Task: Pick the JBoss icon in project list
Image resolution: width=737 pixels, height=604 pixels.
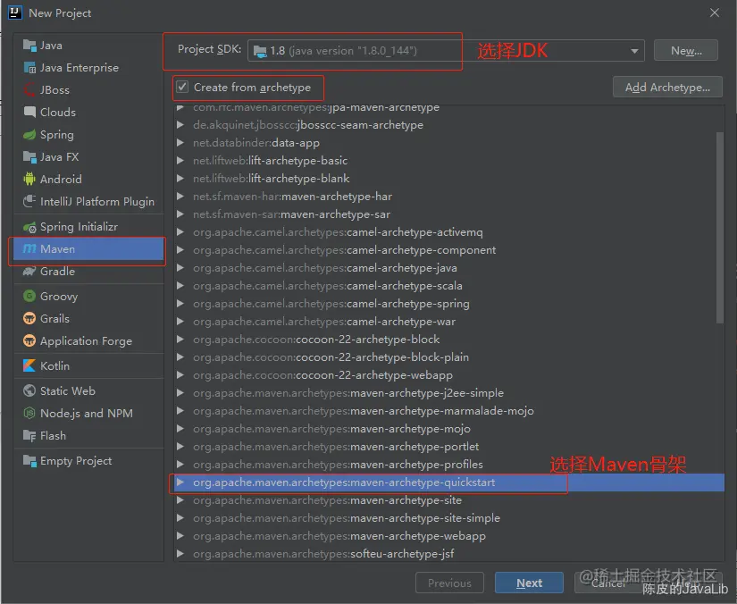Action: click(x=29, y=89)
